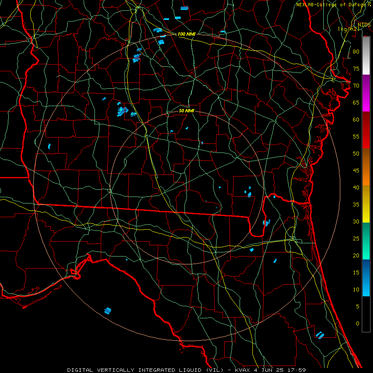Click the 40 value on the scale

[356, 188]
